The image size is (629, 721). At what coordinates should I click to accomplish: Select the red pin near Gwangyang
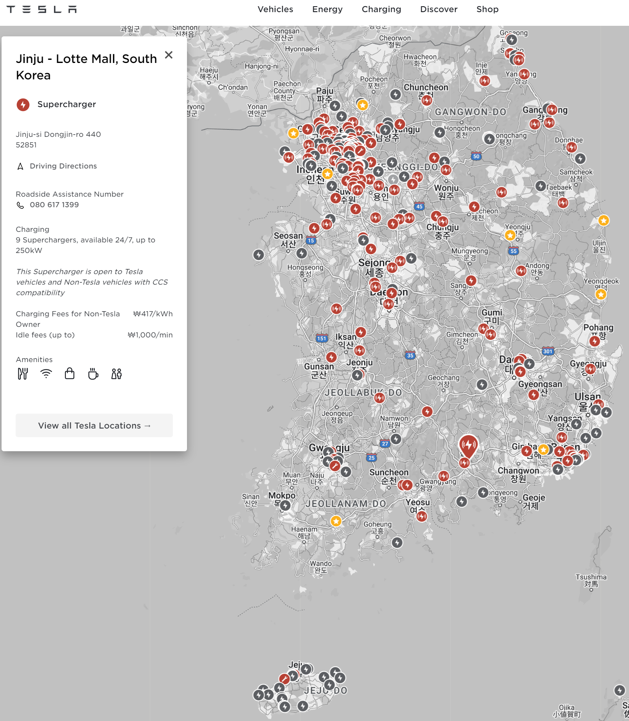444,476
